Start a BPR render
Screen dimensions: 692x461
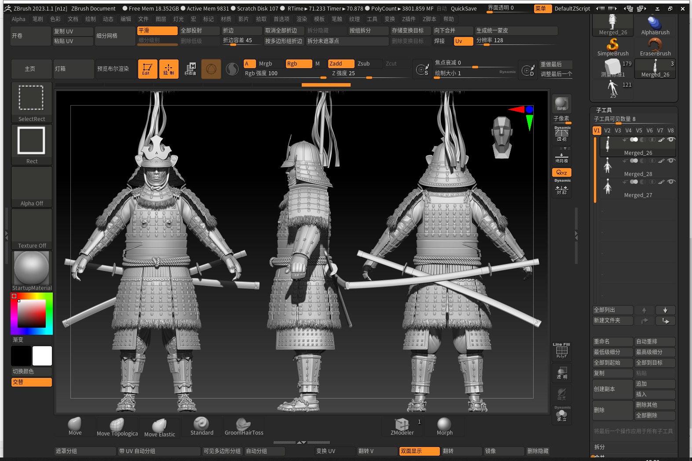pos(562,104)
